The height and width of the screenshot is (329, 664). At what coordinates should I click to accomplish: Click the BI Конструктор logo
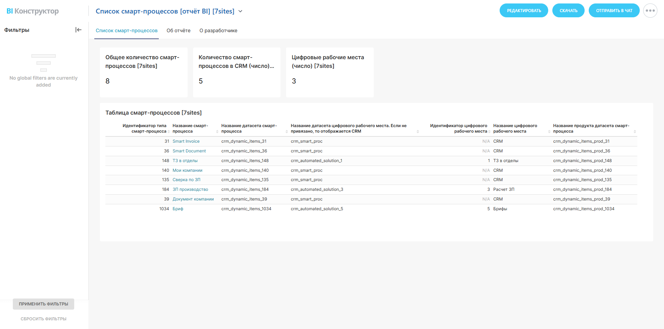(33, 11)
